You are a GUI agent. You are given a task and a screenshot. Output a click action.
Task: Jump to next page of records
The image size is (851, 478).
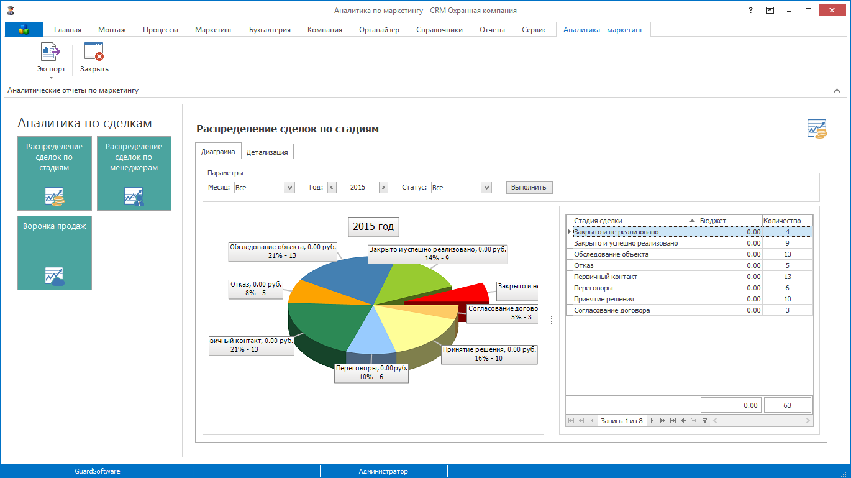tap(663, 421)
